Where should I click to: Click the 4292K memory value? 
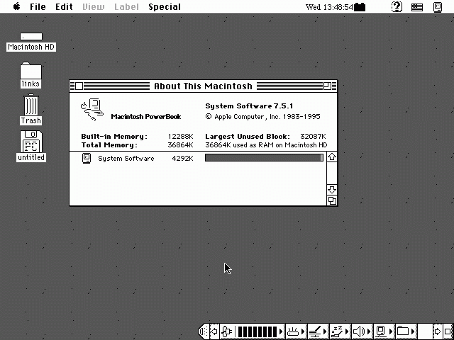click(182, 159)
